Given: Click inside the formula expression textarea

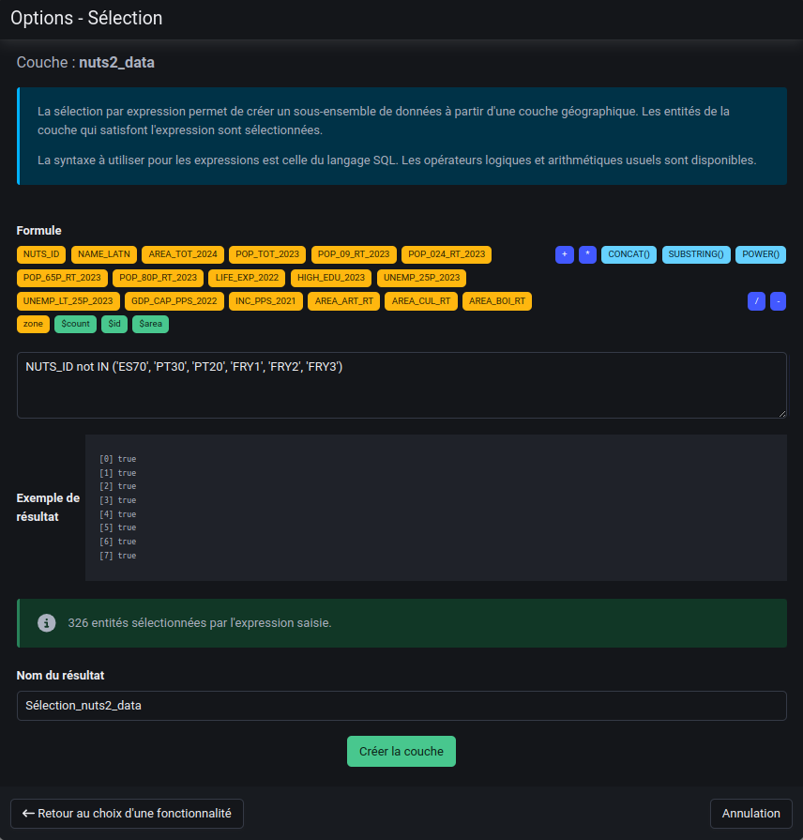Looking at the screenshot, I should (x=401, y=385).
